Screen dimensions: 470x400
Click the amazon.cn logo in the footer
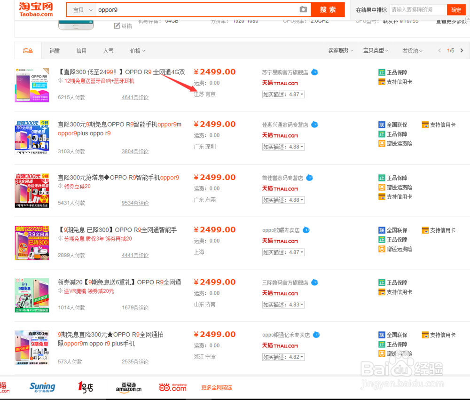[x=129, y=387]
